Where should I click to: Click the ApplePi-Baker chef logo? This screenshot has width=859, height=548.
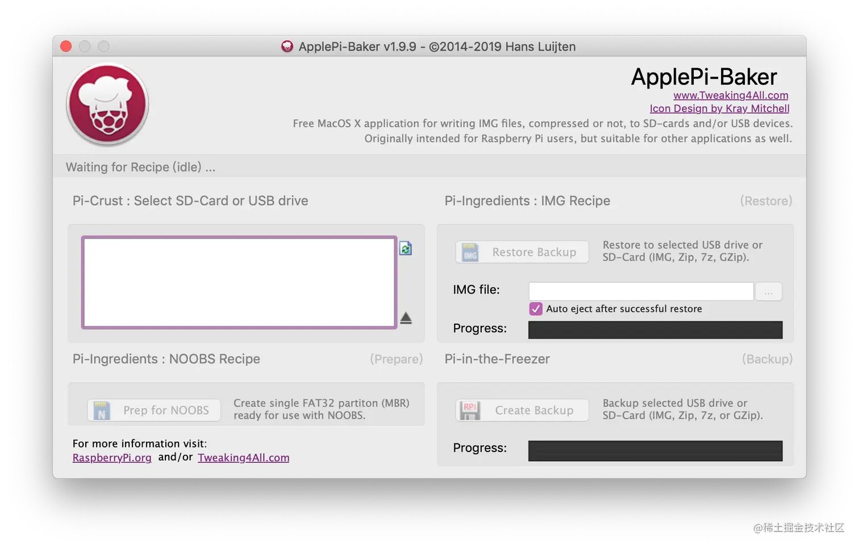pos(107,104)
